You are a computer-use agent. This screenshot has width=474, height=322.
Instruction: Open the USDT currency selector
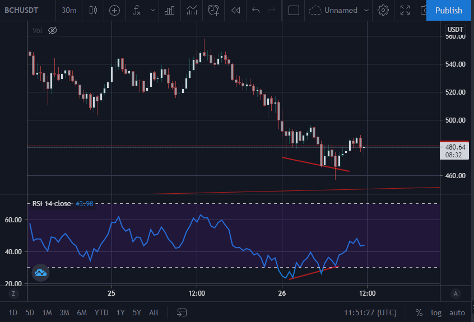tap(455, 30)
